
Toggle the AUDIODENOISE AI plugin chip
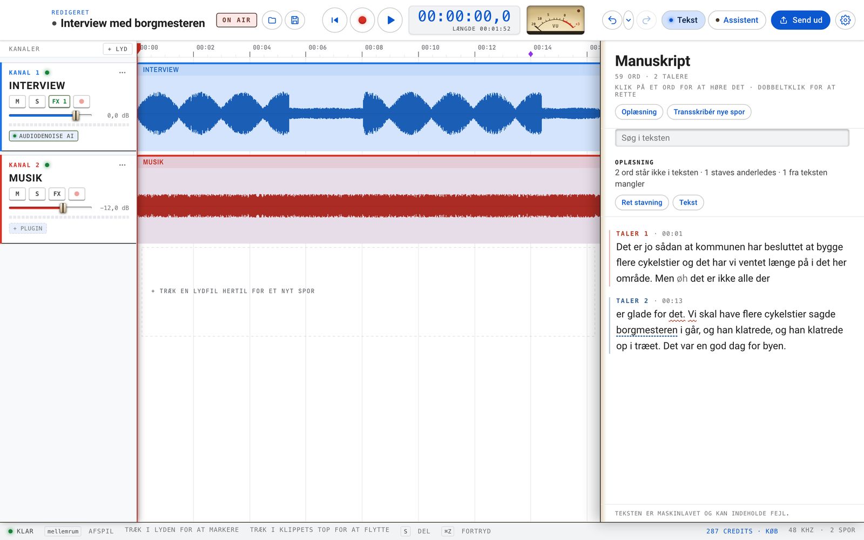44,136
